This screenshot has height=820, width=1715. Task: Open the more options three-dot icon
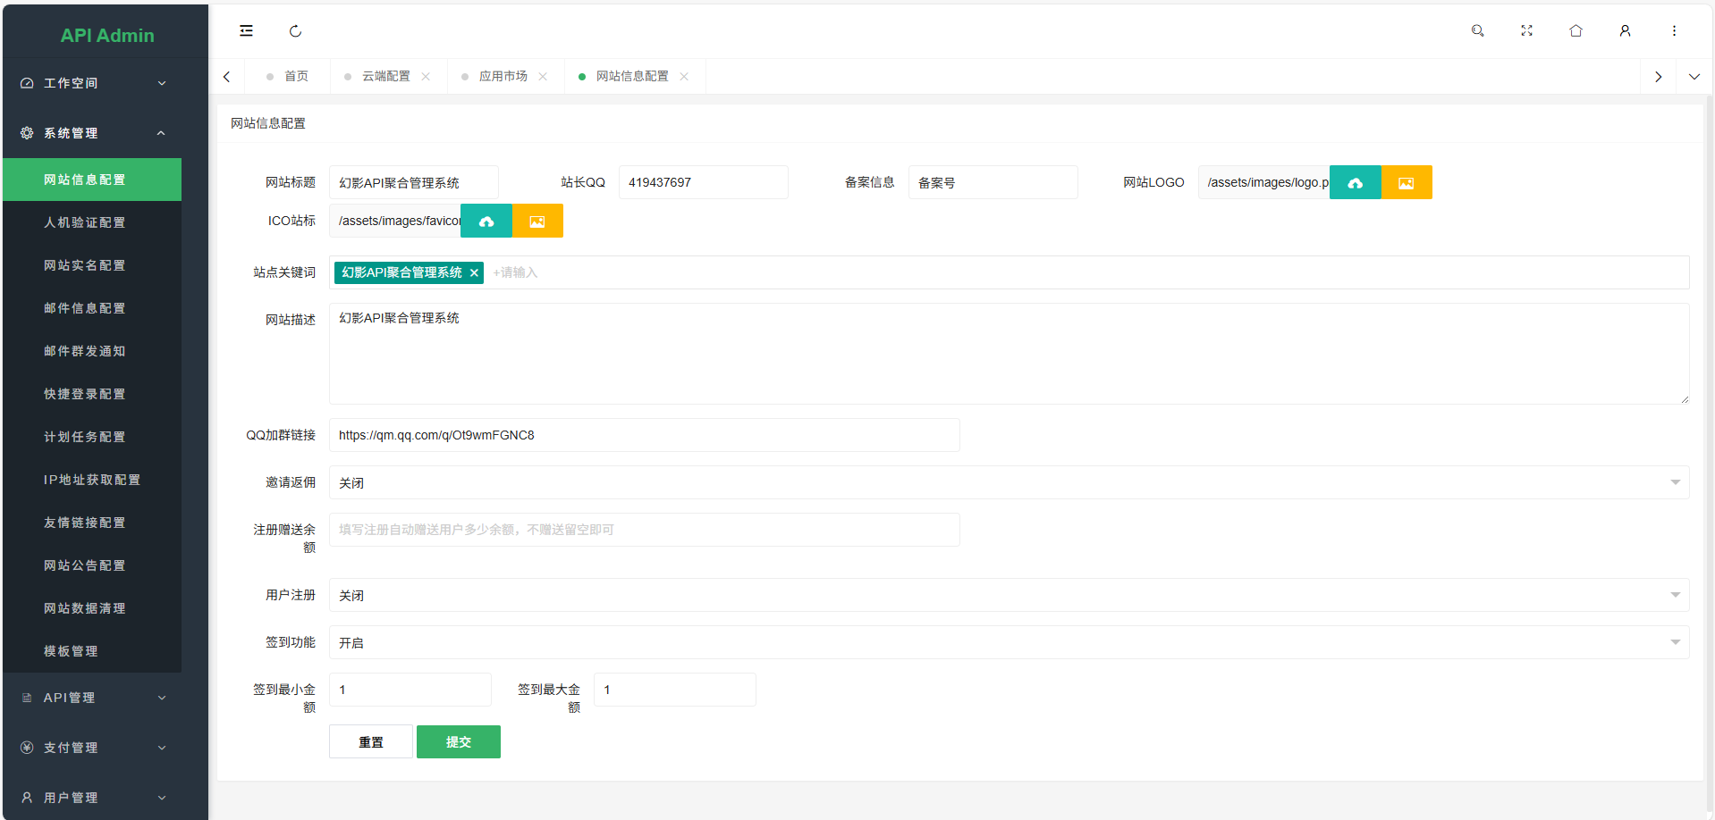[1674, 30]
